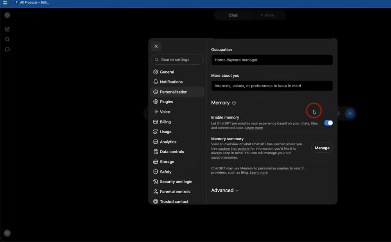391x242 pixels.
Task: Open the General settings section
Action: pyautogui.click(x=177, y=72)
